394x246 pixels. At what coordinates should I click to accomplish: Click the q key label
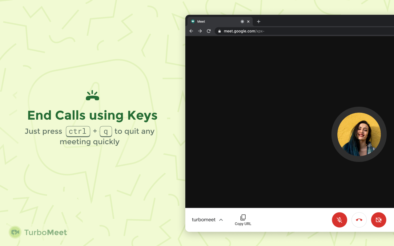106,131
